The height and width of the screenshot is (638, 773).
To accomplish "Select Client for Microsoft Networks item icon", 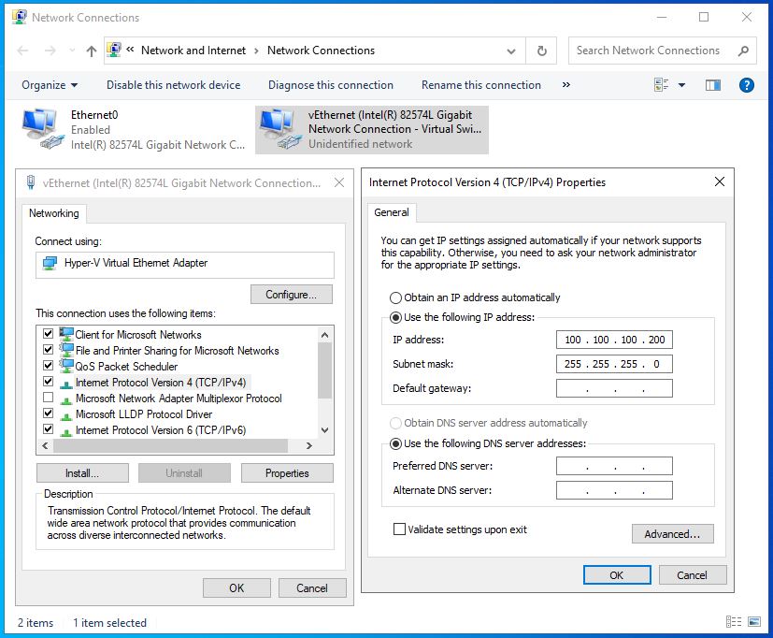I will coord(66,334).
